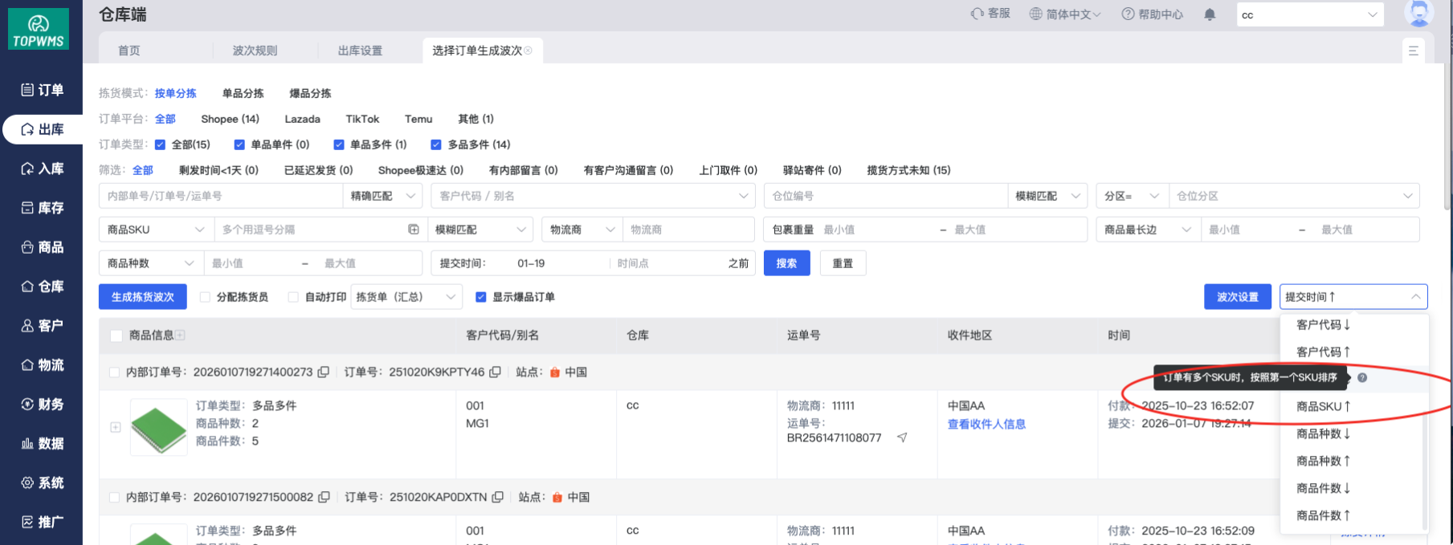This screenshot has width=1453, height=545.
Task: Select 爆品分拣 picking mode
Action: [x=311, y=93]
